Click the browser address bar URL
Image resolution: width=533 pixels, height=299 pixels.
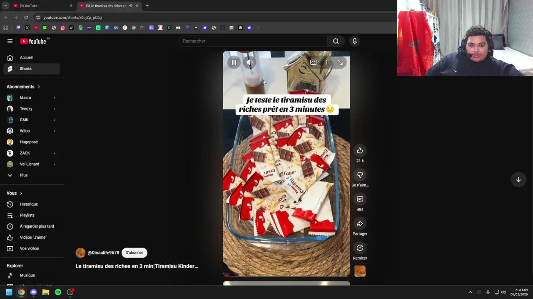click(72, 17)
